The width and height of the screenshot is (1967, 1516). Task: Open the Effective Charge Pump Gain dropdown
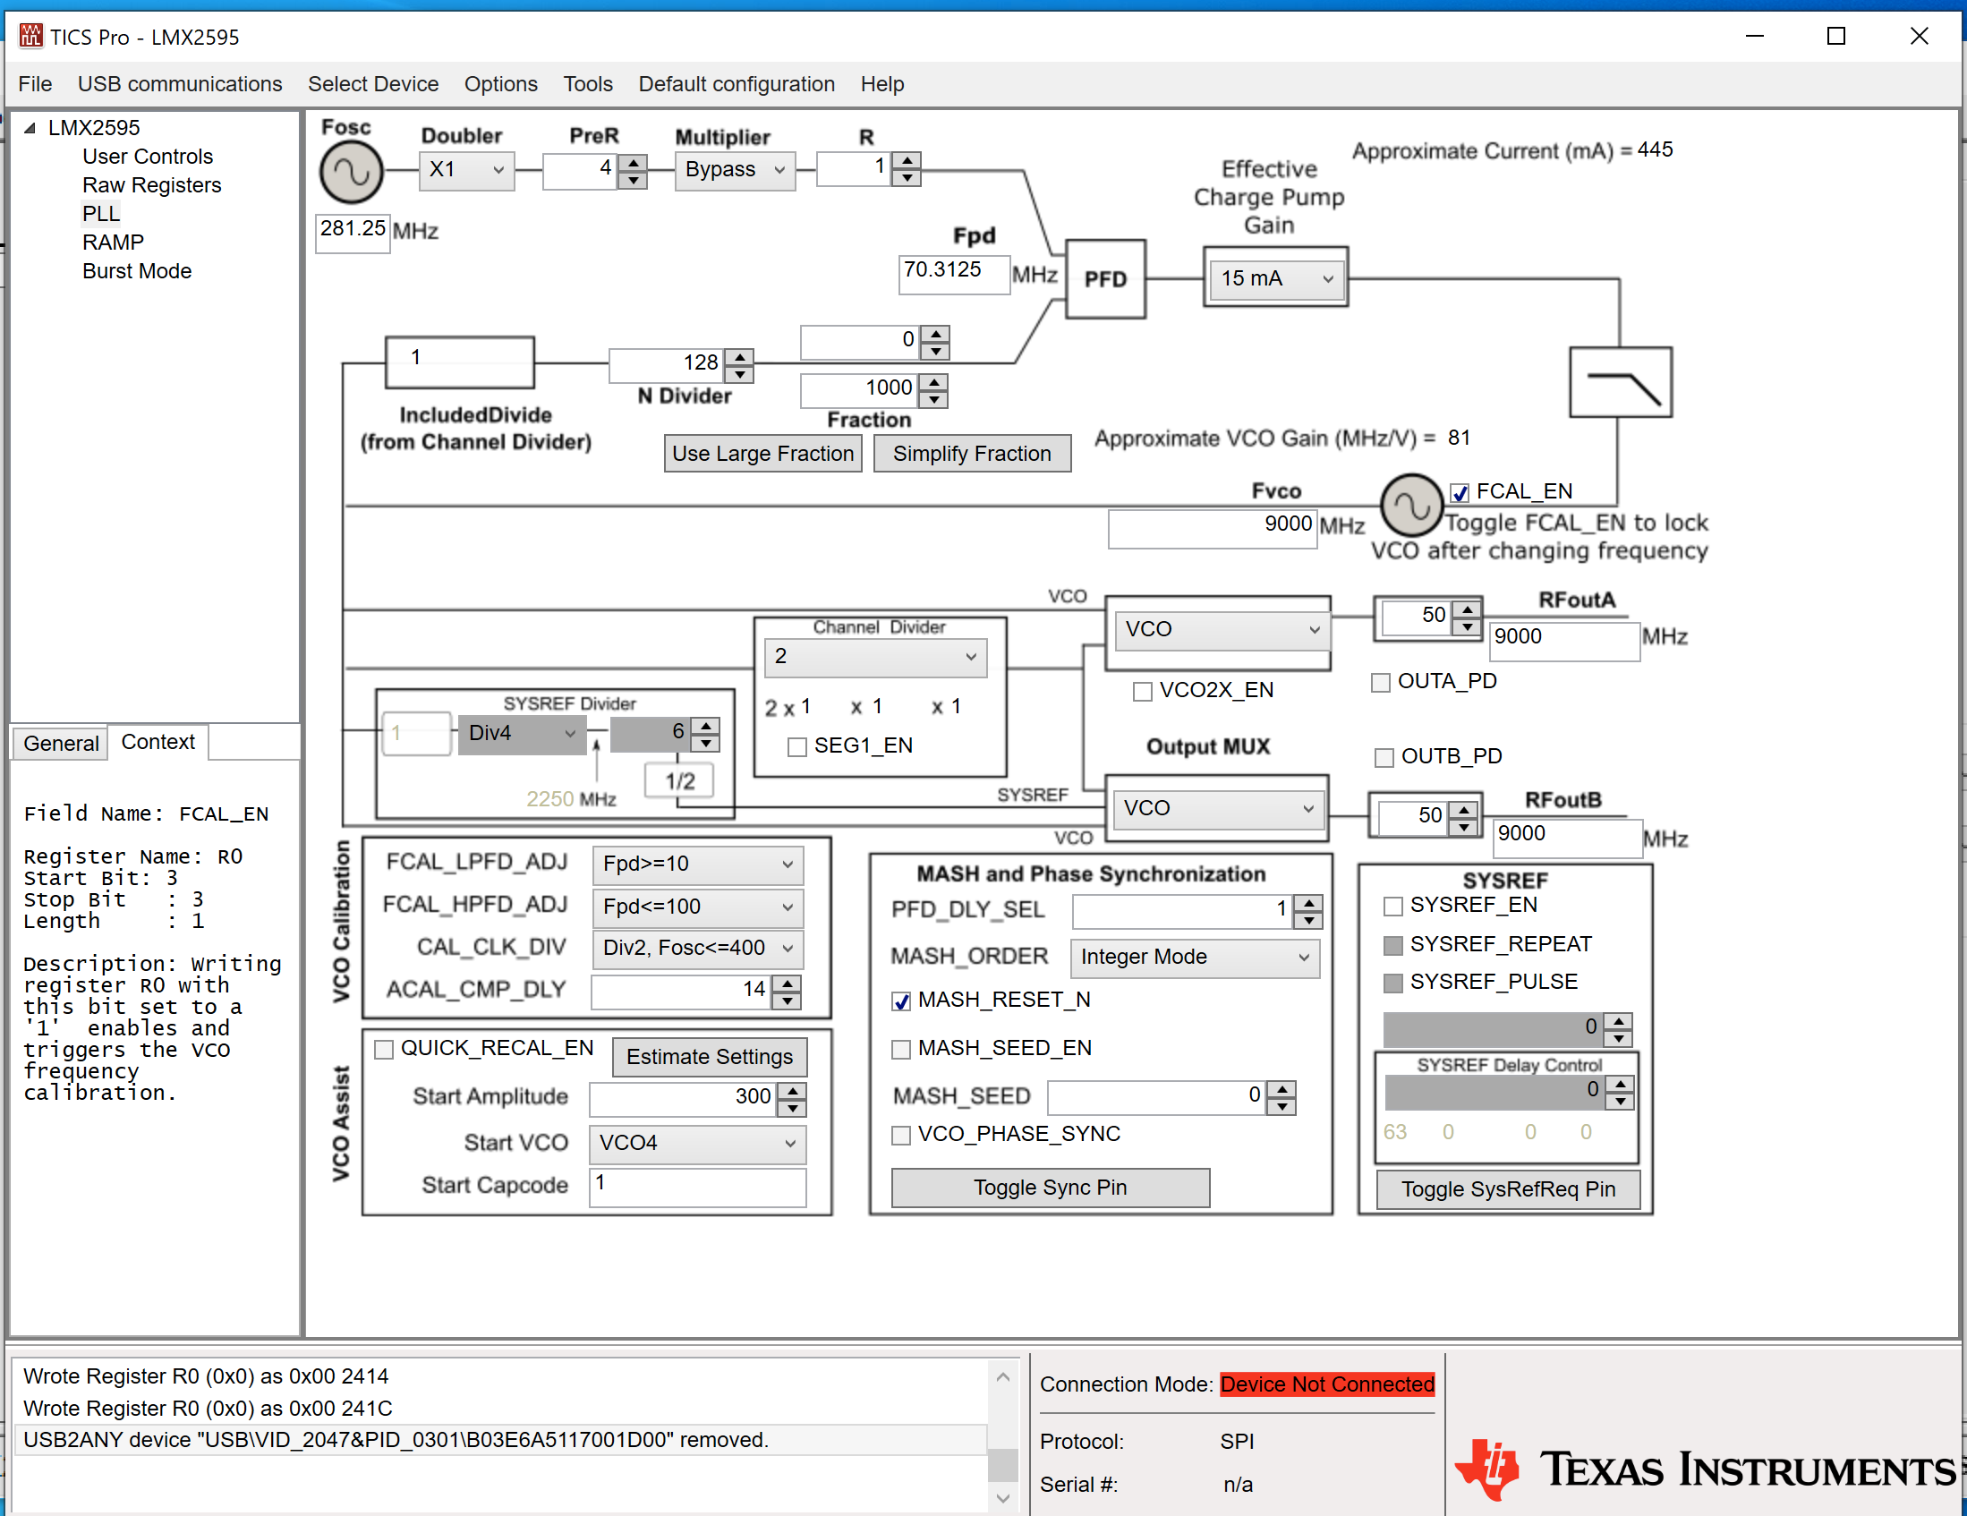(1274, 279)
